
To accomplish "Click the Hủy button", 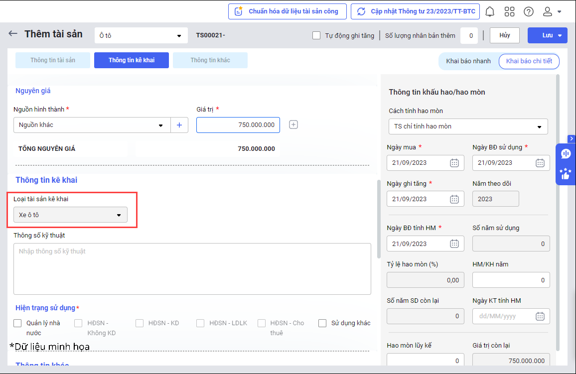I will pos(504,35).
